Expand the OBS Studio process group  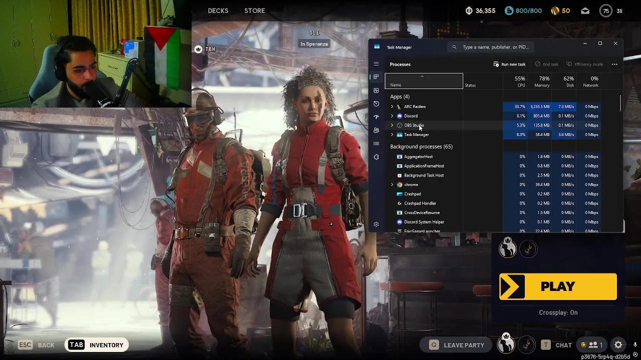point(392,125)
